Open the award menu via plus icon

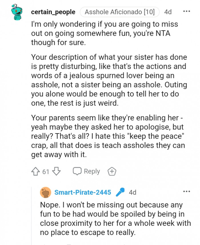(x=112, y=171)
